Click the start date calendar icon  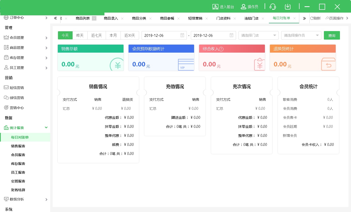click(x=182, y=35)
